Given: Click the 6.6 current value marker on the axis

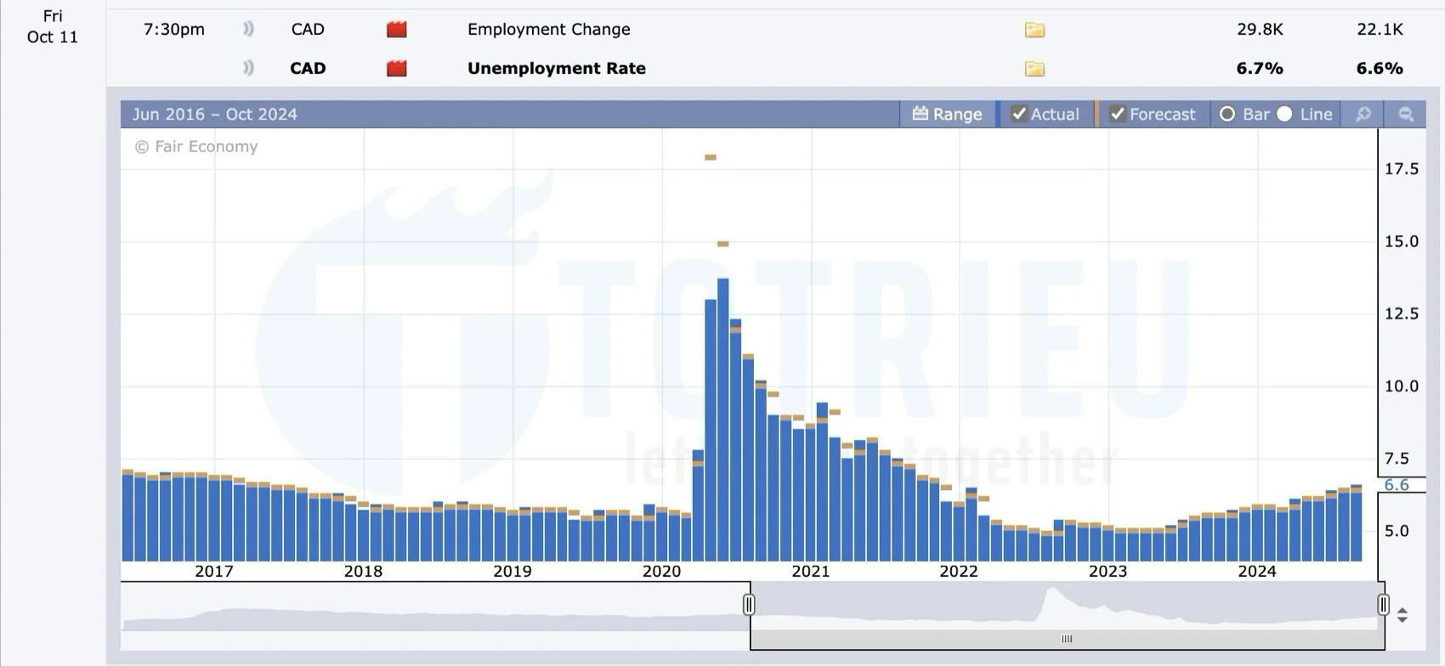Looking at the screenshot, I should 1397,485.
